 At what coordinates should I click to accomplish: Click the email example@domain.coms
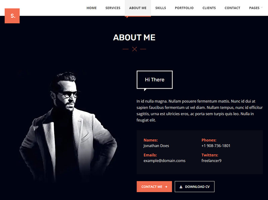pos(164,161)
